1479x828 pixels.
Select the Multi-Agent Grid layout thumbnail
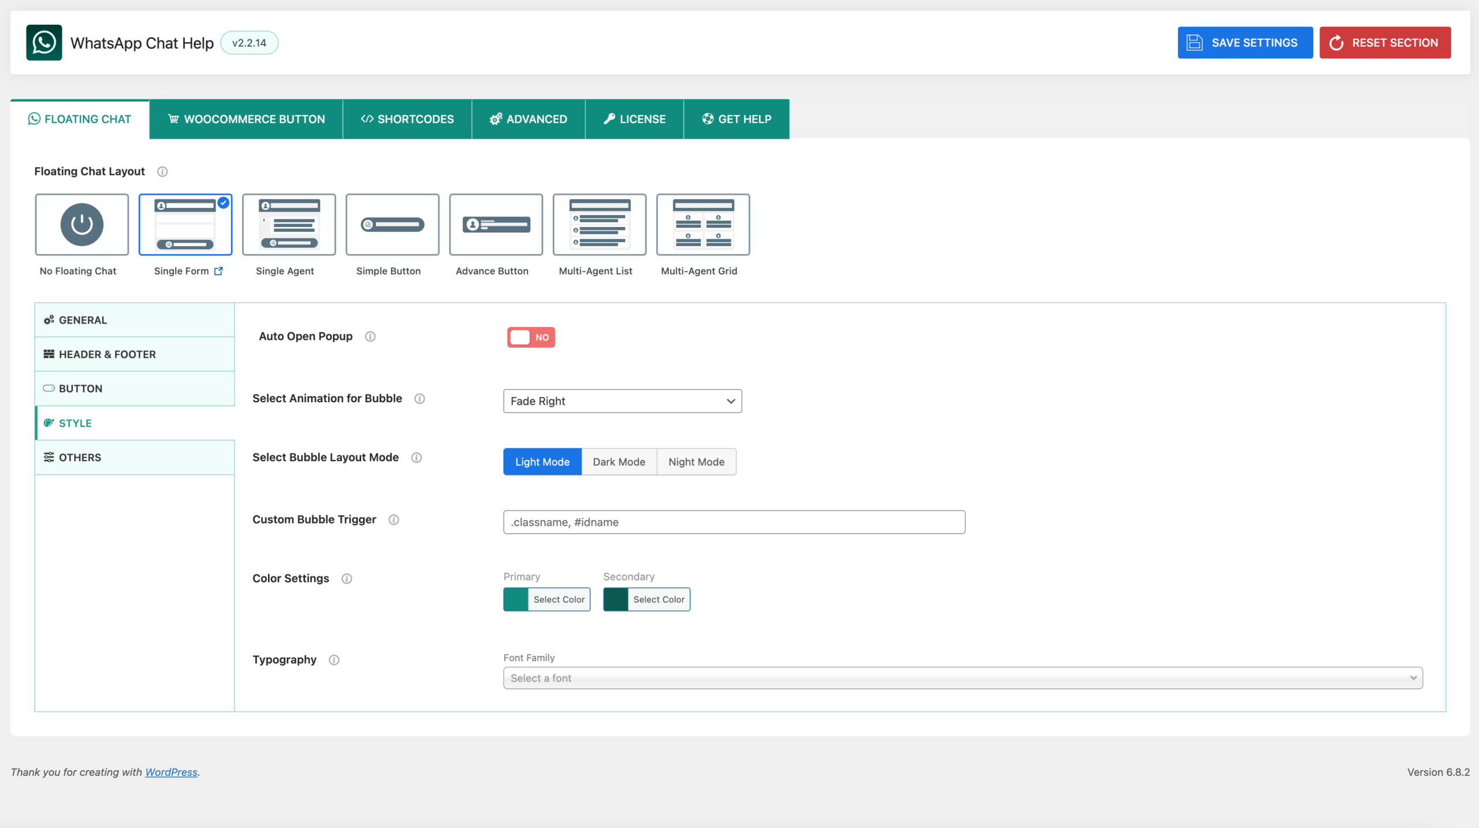(703, 224)
